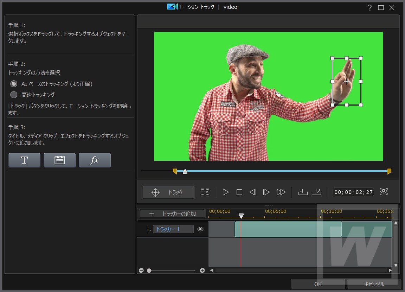Click the top-left selection box handle
The width and height of the screenshot is (405, 292).
click(x=333, y=58)
